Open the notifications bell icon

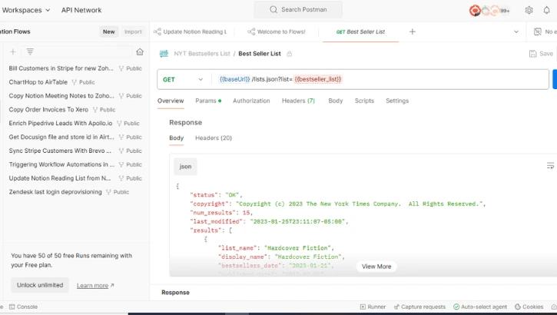(546, 10)
